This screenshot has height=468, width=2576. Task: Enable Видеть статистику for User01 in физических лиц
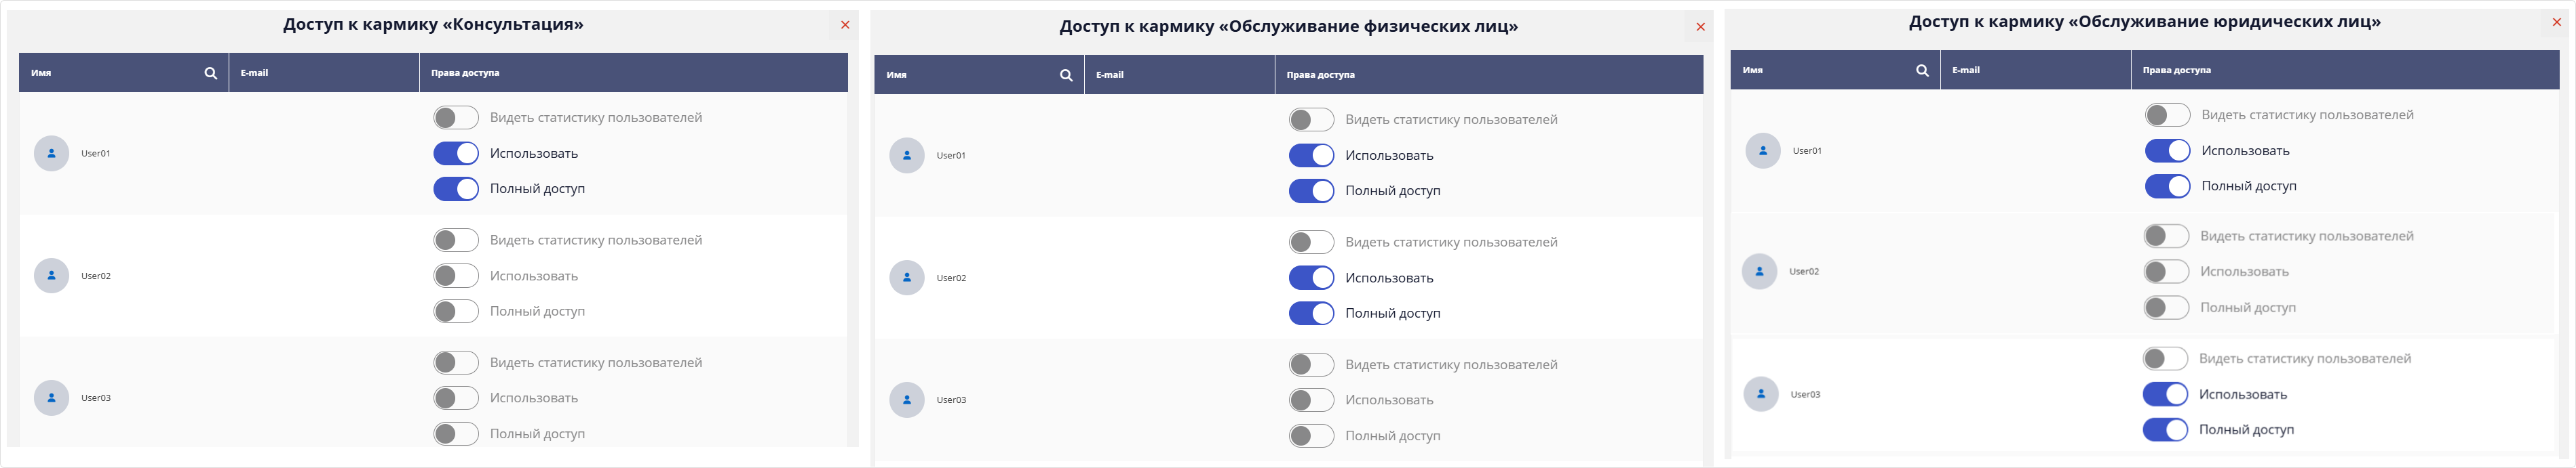1311,119
